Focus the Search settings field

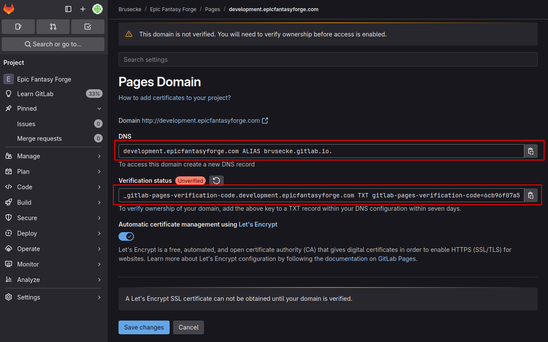pyautogui.click(x=328, y=60)
